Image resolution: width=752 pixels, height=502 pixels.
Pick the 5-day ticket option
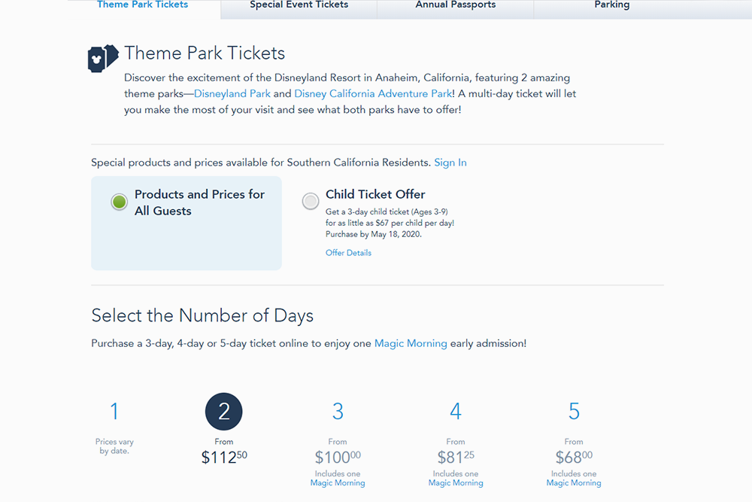click(x=574, y=411)
